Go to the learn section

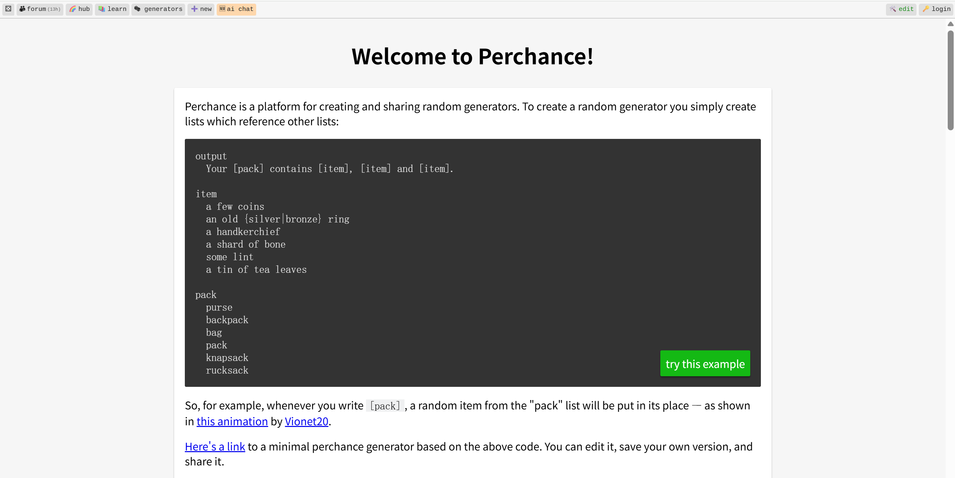pyautogui.click(x=112, y=9)
